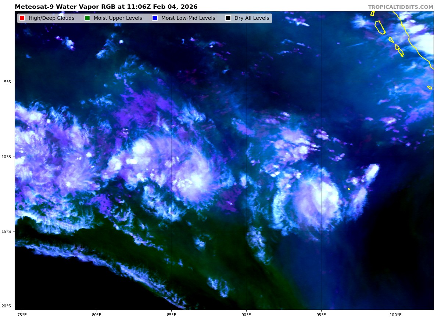Click the Meteosat-9 Water Vapor RGB title
Viewport: 441px width, 318px height.
[x=106, y=7]
